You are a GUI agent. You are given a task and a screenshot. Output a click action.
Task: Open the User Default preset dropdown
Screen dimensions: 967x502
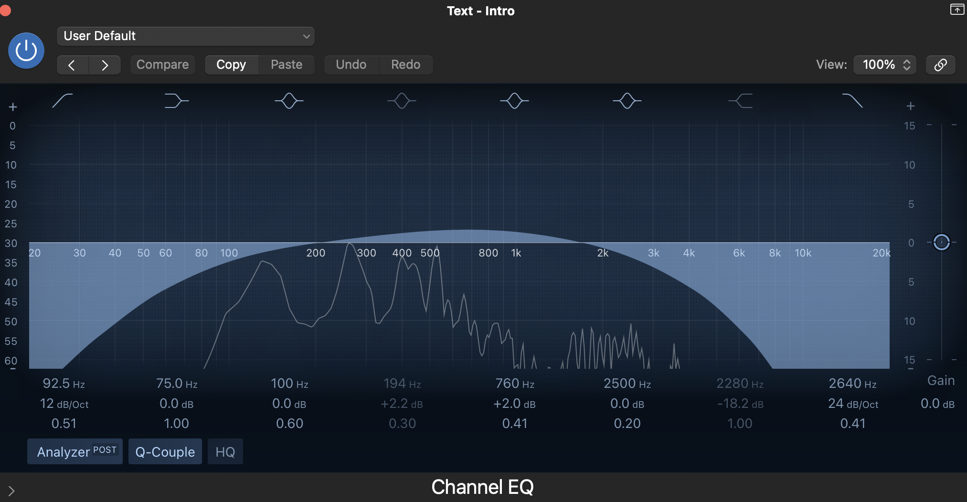(185, 36)
